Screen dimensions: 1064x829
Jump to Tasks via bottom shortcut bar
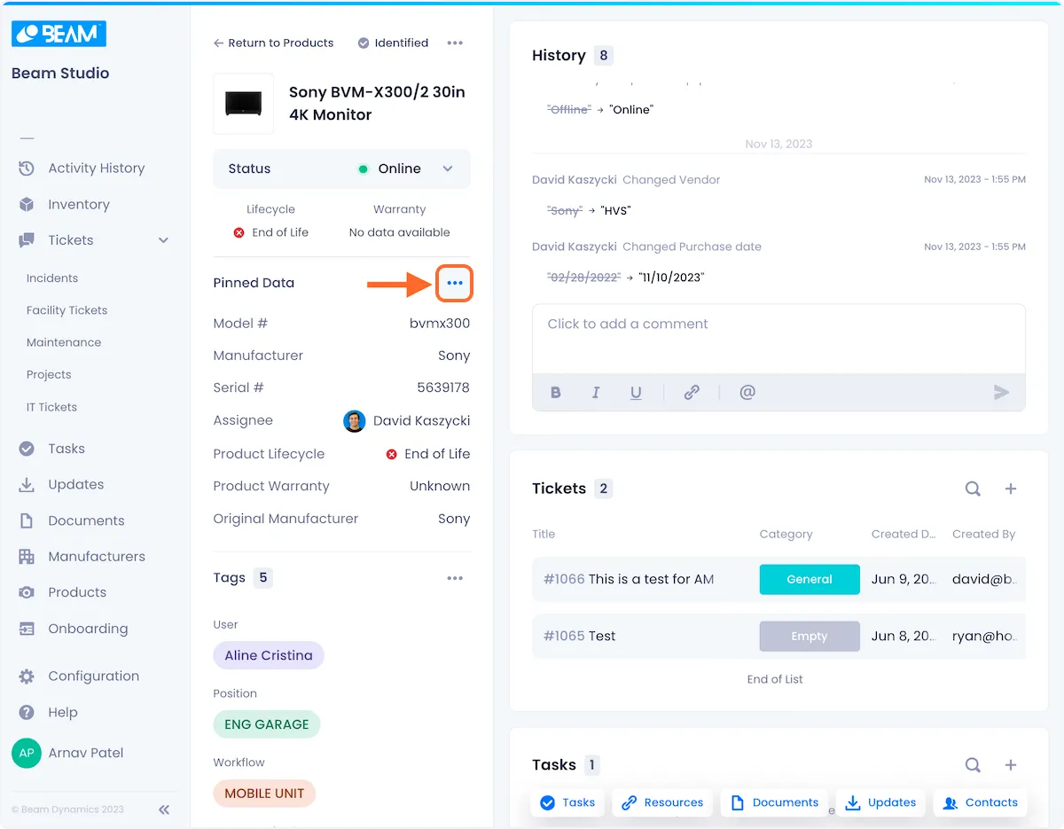[x=567, y=802]
